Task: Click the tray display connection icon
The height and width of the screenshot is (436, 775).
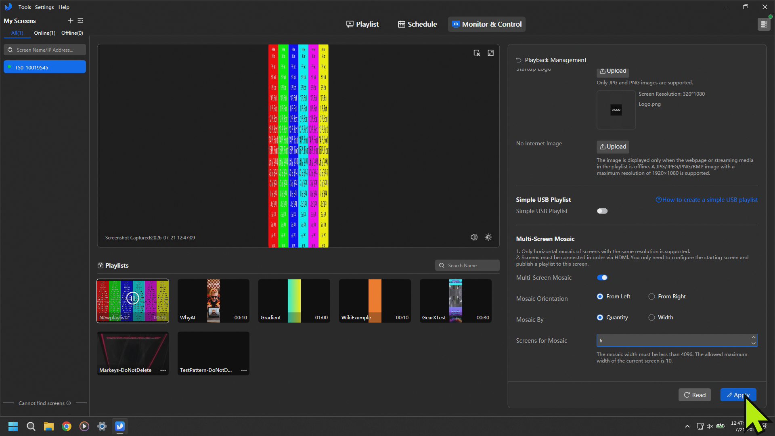Action: [700, 426]
